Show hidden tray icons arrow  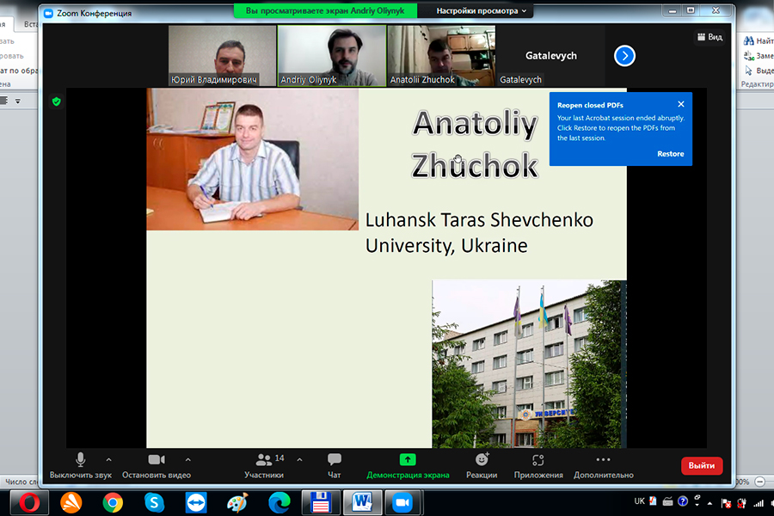(709, 503)
